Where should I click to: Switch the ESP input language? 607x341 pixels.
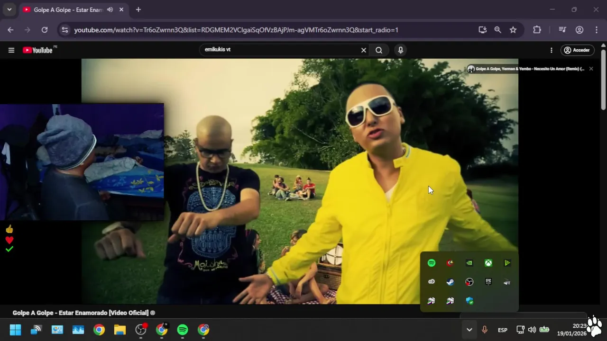tap(503, 330)
